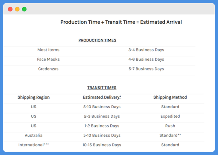
Task: Select the Rush shipping method cell
Action: [x=170, y=126]
